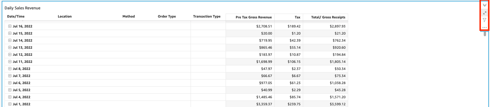Expand the Jul 15, 2022 row

pyautogui.click(x=10, y=33)
